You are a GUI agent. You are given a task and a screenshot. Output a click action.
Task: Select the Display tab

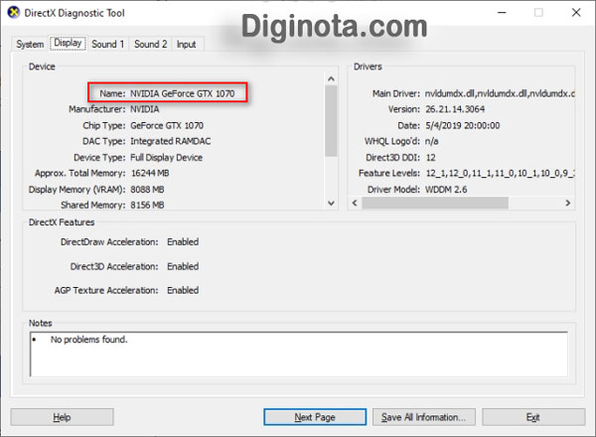point(68,43)
